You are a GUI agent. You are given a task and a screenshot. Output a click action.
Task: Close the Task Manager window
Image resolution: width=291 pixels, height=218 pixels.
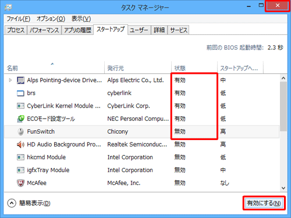tap(278, 5)
